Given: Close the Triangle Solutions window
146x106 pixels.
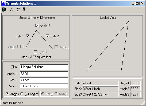Looking at the screenshot, I should (142, 3).
